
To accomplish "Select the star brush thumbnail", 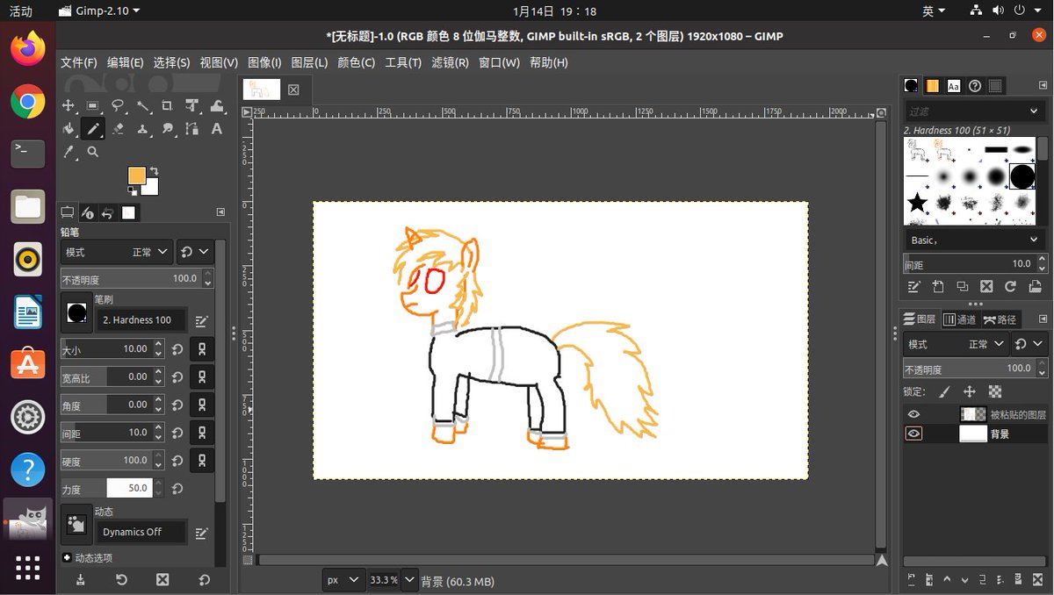I will pos(917,204).
